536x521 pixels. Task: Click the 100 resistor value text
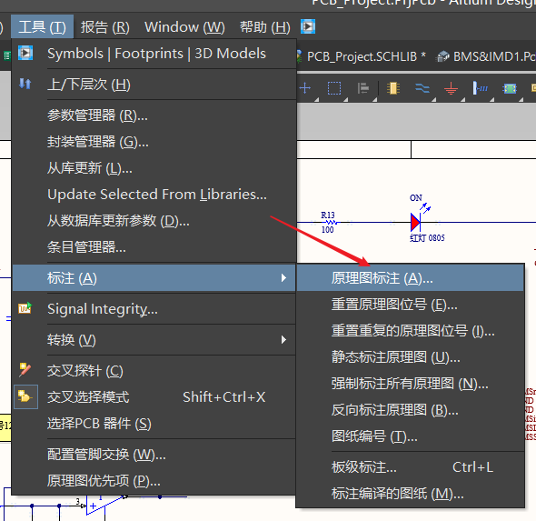327,230
